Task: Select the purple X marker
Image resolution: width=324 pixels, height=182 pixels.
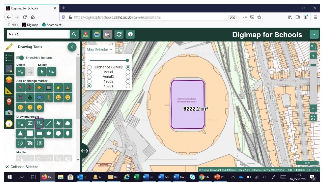Action: [x=20, y=97]
